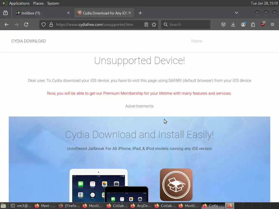This screenshot has height=209, width=279.
Task: Switch to [Firefo... window in taskbar
Action: pos(69,206)
